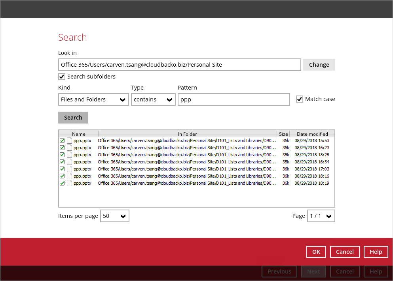Viewport: 393px width, 281px height.
Task: Click file icon of ppp.pptx modified 18:19
Action: [x=70, y=183]
